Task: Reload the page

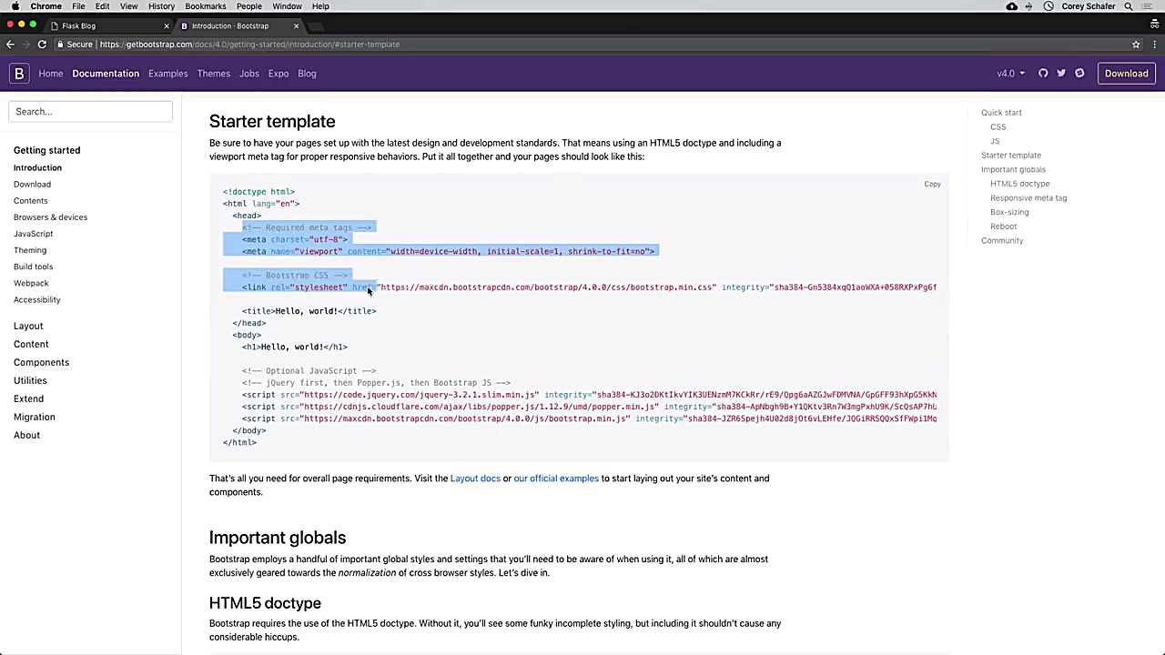Action: point(42,45)
